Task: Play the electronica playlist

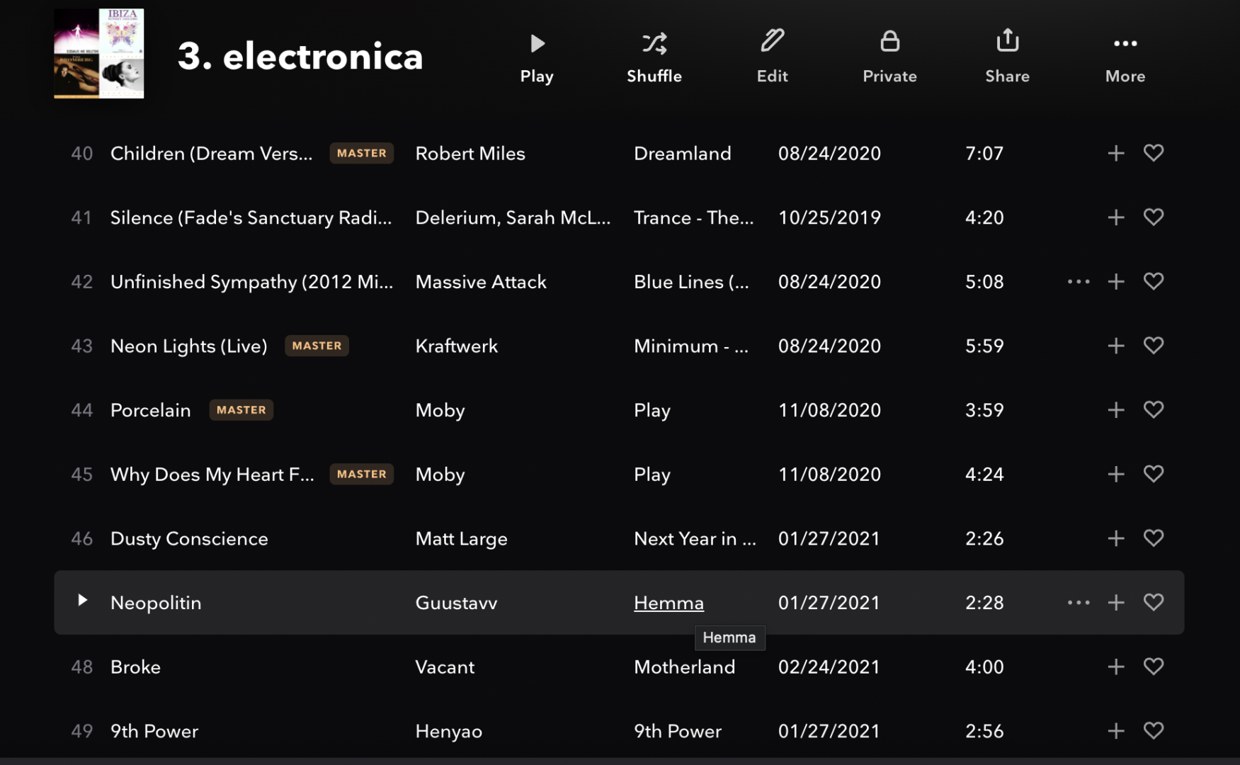Action: pyautogui.click(x=537, y=57)
